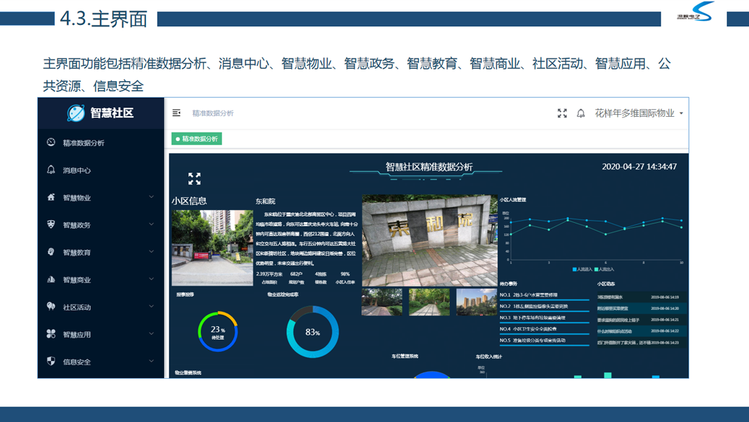Viewport: 749px width, 422px height.
Task: Expand the 智慧物业 submenu chevron
Action: [x=151, y=197]
